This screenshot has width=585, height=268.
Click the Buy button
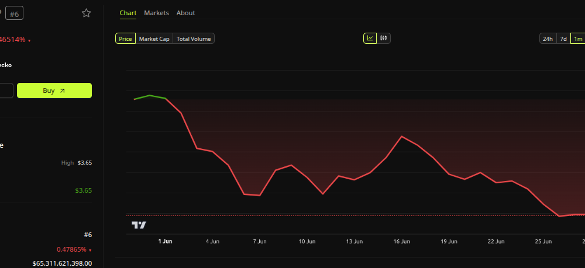coord(54,91)
